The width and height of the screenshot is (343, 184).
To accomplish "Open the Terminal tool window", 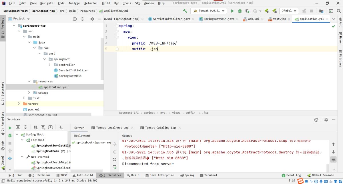I will 209,175.
